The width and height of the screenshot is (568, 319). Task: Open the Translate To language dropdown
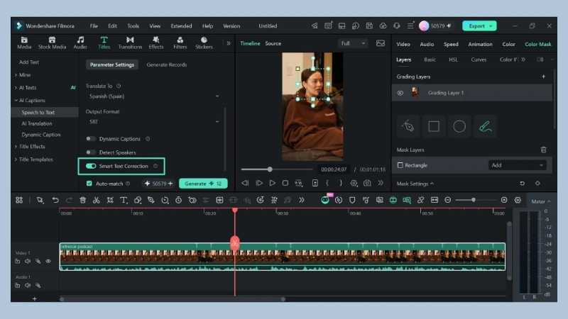pyautogui.click(x=153, y=96)
